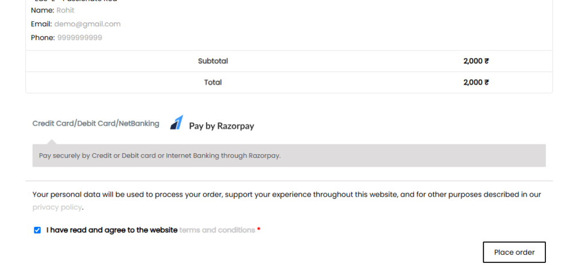Click the 'I have read and agree' label
Viewport: 586px width, 272px height.
click(112, 230)
